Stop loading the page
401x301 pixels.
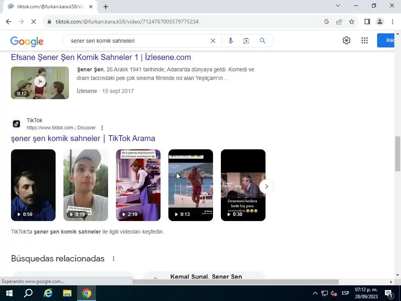(34, 22)
